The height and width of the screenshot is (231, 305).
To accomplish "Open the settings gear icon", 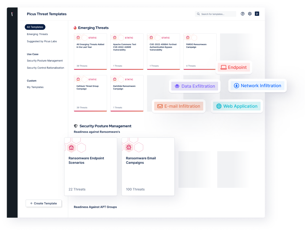I will point(249,14).
